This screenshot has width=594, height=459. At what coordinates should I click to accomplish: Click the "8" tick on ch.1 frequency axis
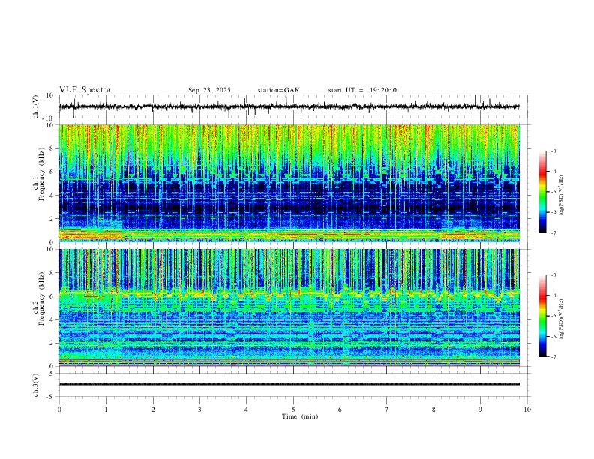(52, 148)
